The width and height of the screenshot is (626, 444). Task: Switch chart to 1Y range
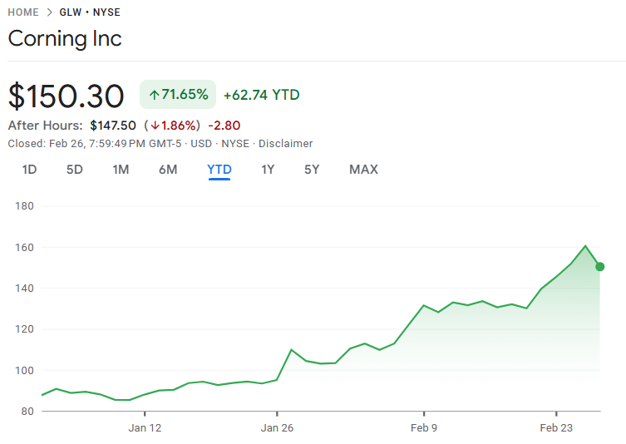click(268, 170)
